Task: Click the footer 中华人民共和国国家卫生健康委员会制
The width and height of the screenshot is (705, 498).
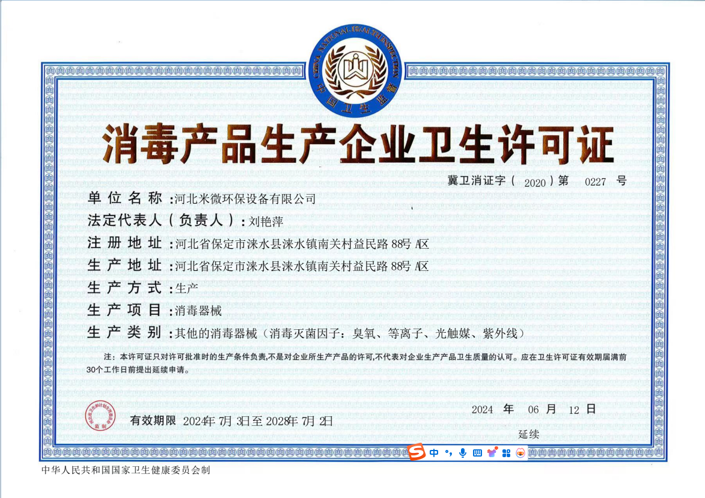Action: pyautogui.click(x=126, y=470)
